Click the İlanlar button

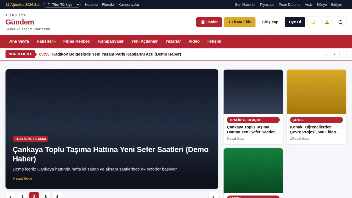[209, 22]
